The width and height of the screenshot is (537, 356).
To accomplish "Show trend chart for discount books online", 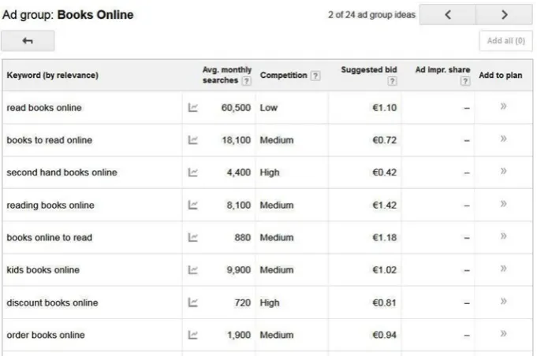I will click(193, 302).
